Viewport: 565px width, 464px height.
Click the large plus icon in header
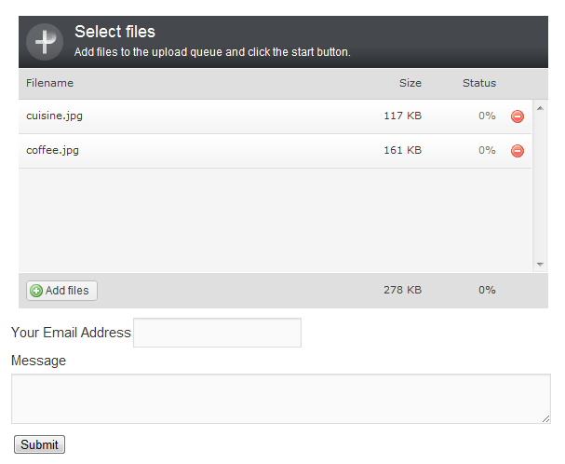coord(45,42)
